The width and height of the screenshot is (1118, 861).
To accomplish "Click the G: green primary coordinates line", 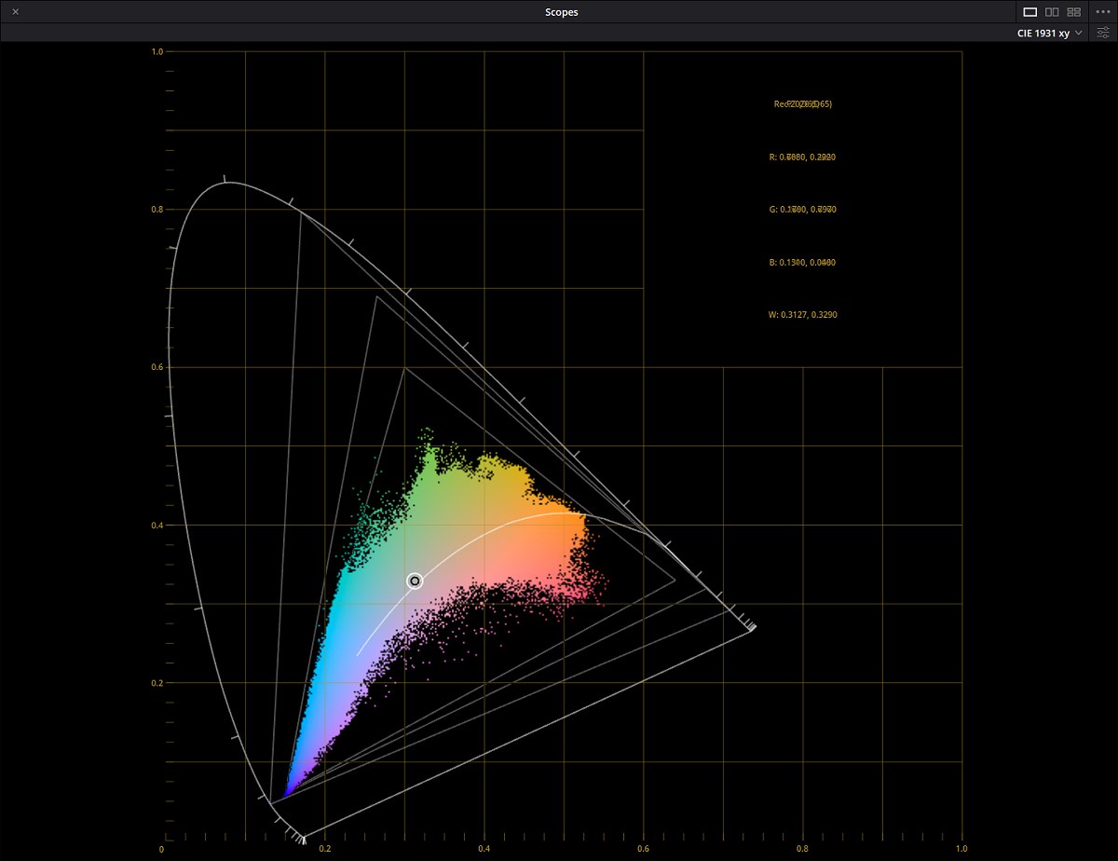I will click(802, 210).
